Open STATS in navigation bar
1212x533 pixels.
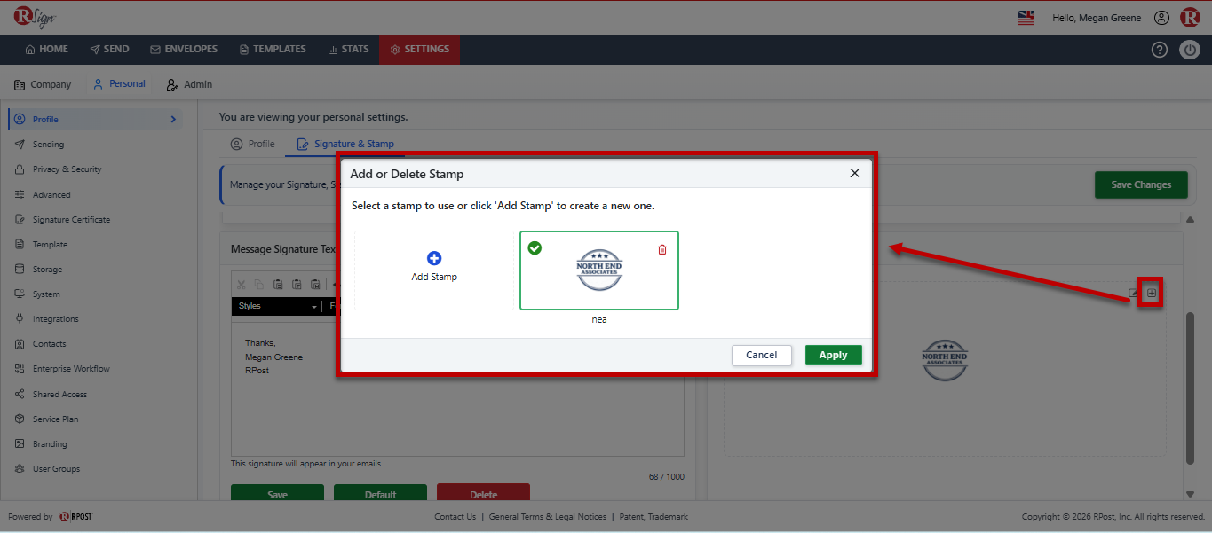pyautogui.click(x=348, y=50)
